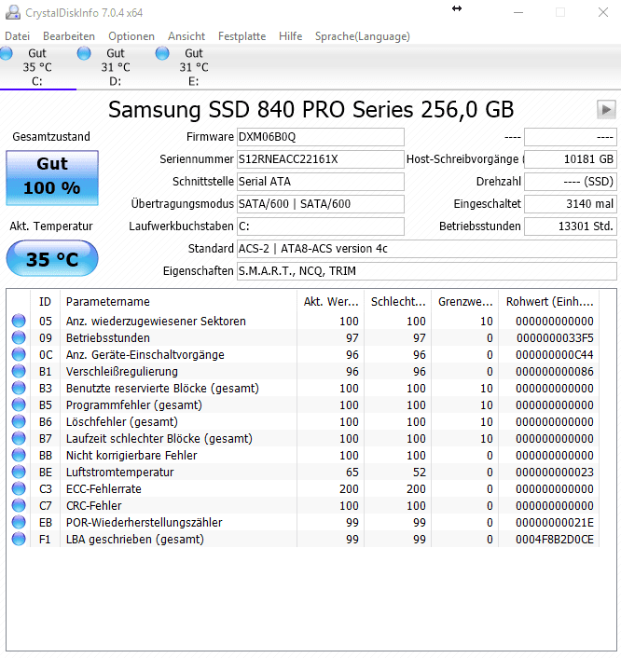Click the blue status orb for drive D:
This screenshot has height=658, width=621.
tap(84, 53)
